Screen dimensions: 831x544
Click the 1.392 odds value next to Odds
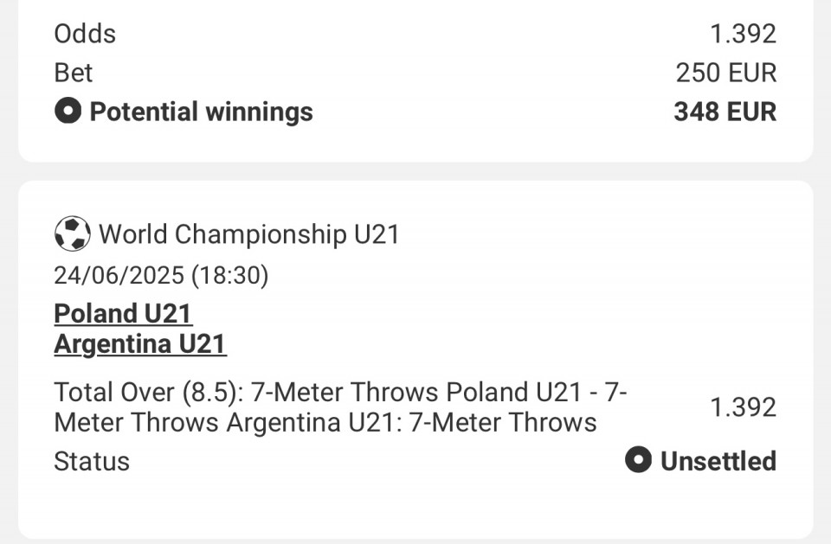(x=743, y=34)
